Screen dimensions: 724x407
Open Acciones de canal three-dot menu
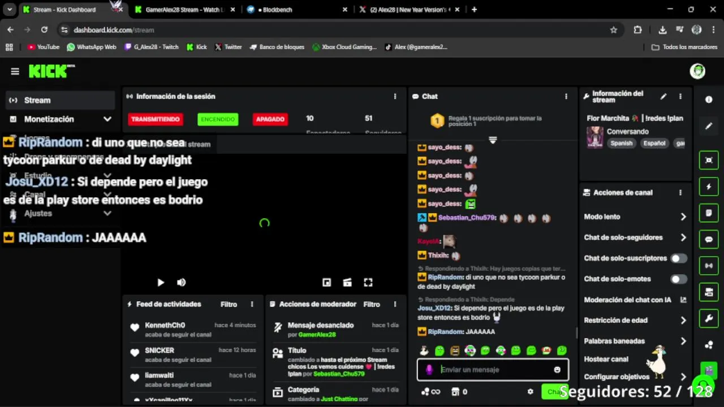[680, 193]
